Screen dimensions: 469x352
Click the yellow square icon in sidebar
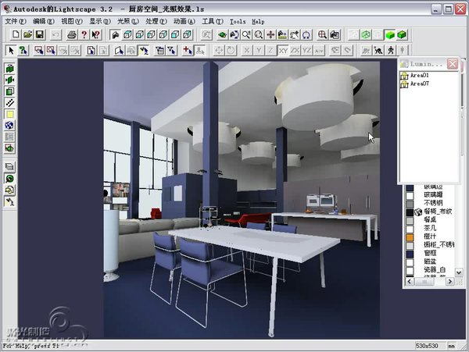(x=9, y=114)
